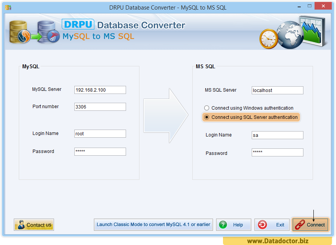Click the globe icon in banner
The width and height of the screenshot is (336, 245).
(290, 35)
